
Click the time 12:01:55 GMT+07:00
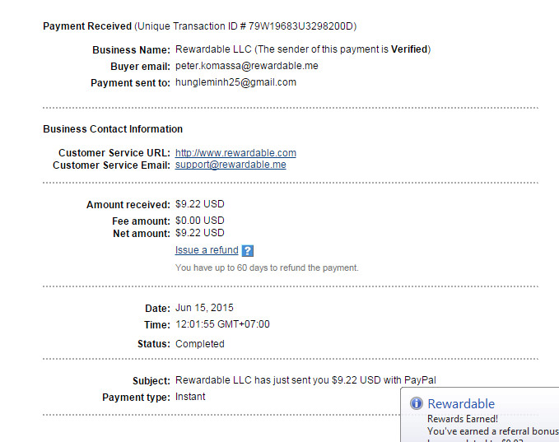tap(222, 324)
